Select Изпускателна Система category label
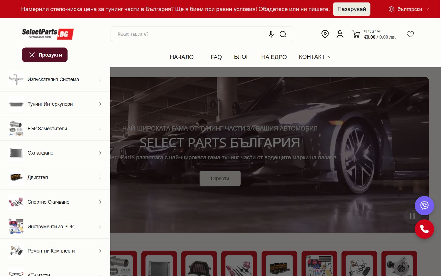This screenshot has height=276, width=441. point(53,79)
